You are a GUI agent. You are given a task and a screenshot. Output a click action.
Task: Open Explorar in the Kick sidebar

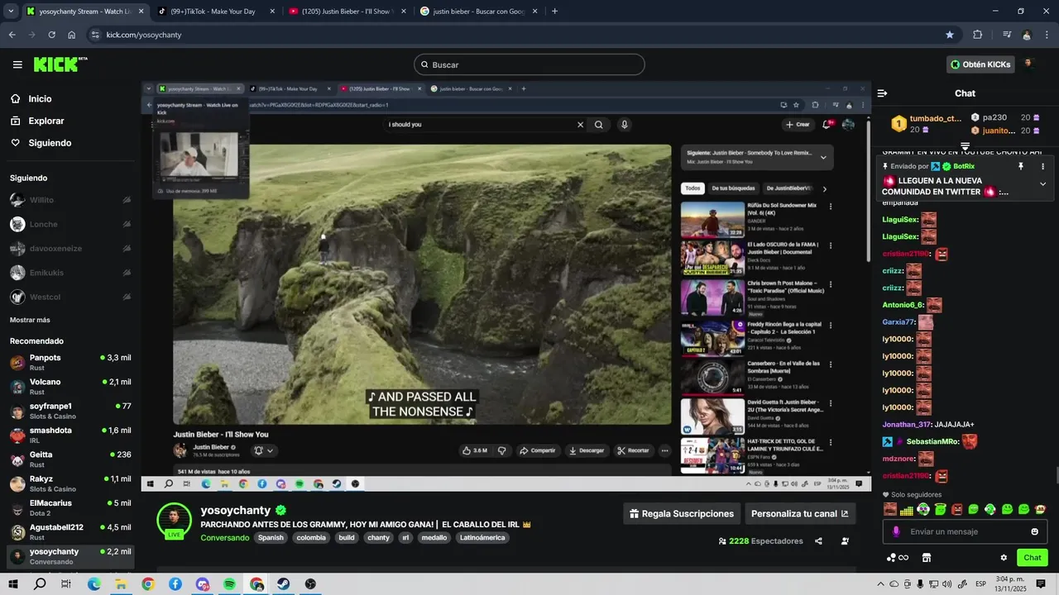pyautogui.click(x=46, y=121)
